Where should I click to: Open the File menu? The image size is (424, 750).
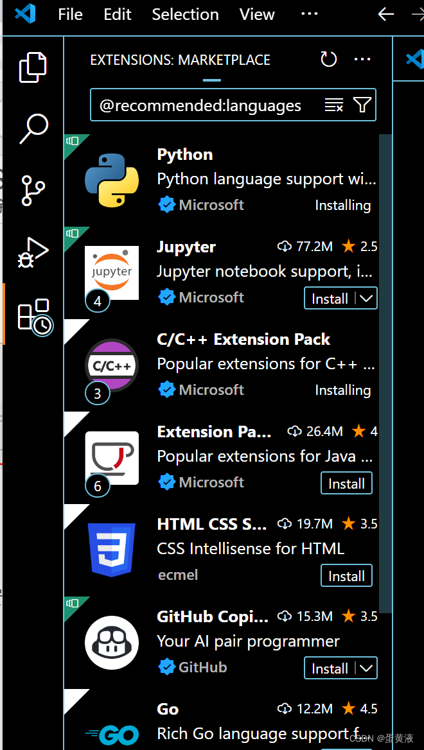[69, 14]
